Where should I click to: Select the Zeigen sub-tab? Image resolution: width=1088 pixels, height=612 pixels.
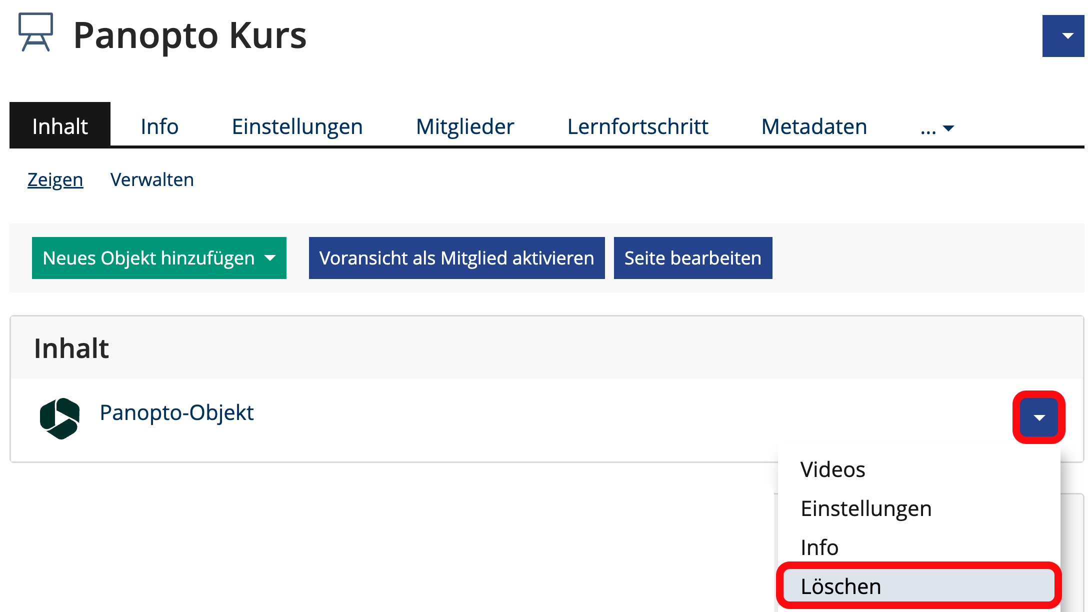(x=55, y=179)
